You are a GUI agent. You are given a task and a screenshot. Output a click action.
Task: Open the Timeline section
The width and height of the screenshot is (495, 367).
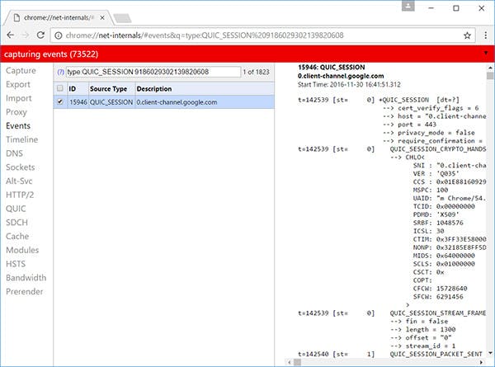click(x=21, y=139)
